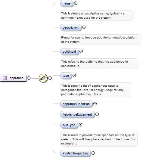Image resolution: width=143 pixels, height=158 pixels.
Task: Expand the subType element plus icon
Action: click(x=80, y=125)
